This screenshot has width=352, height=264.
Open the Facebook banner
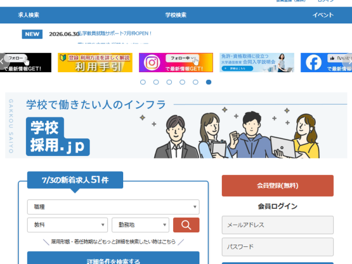pos(326,62)
